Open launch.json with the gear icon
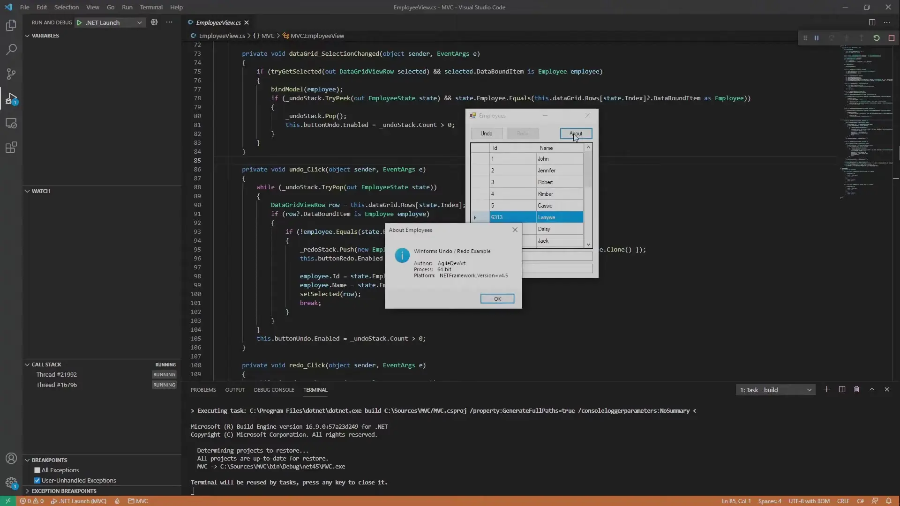Viewport: 900px width, 506px height. coord(154,22)
